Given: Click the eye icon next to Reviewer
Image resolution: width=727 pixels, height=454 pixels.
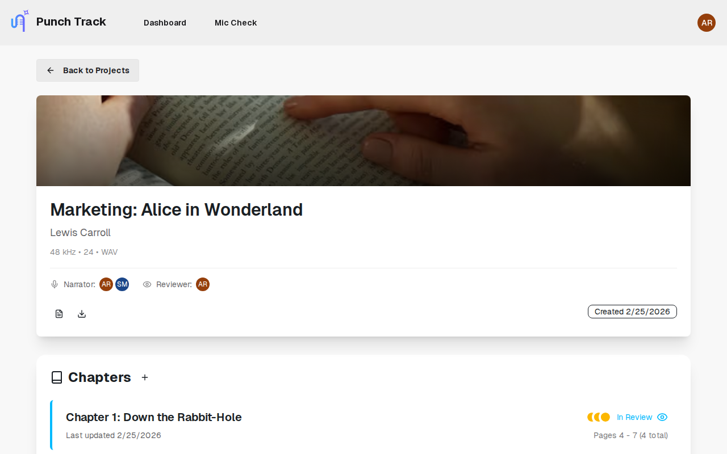Looking at the screenshot, I should [x=147, y=284].
